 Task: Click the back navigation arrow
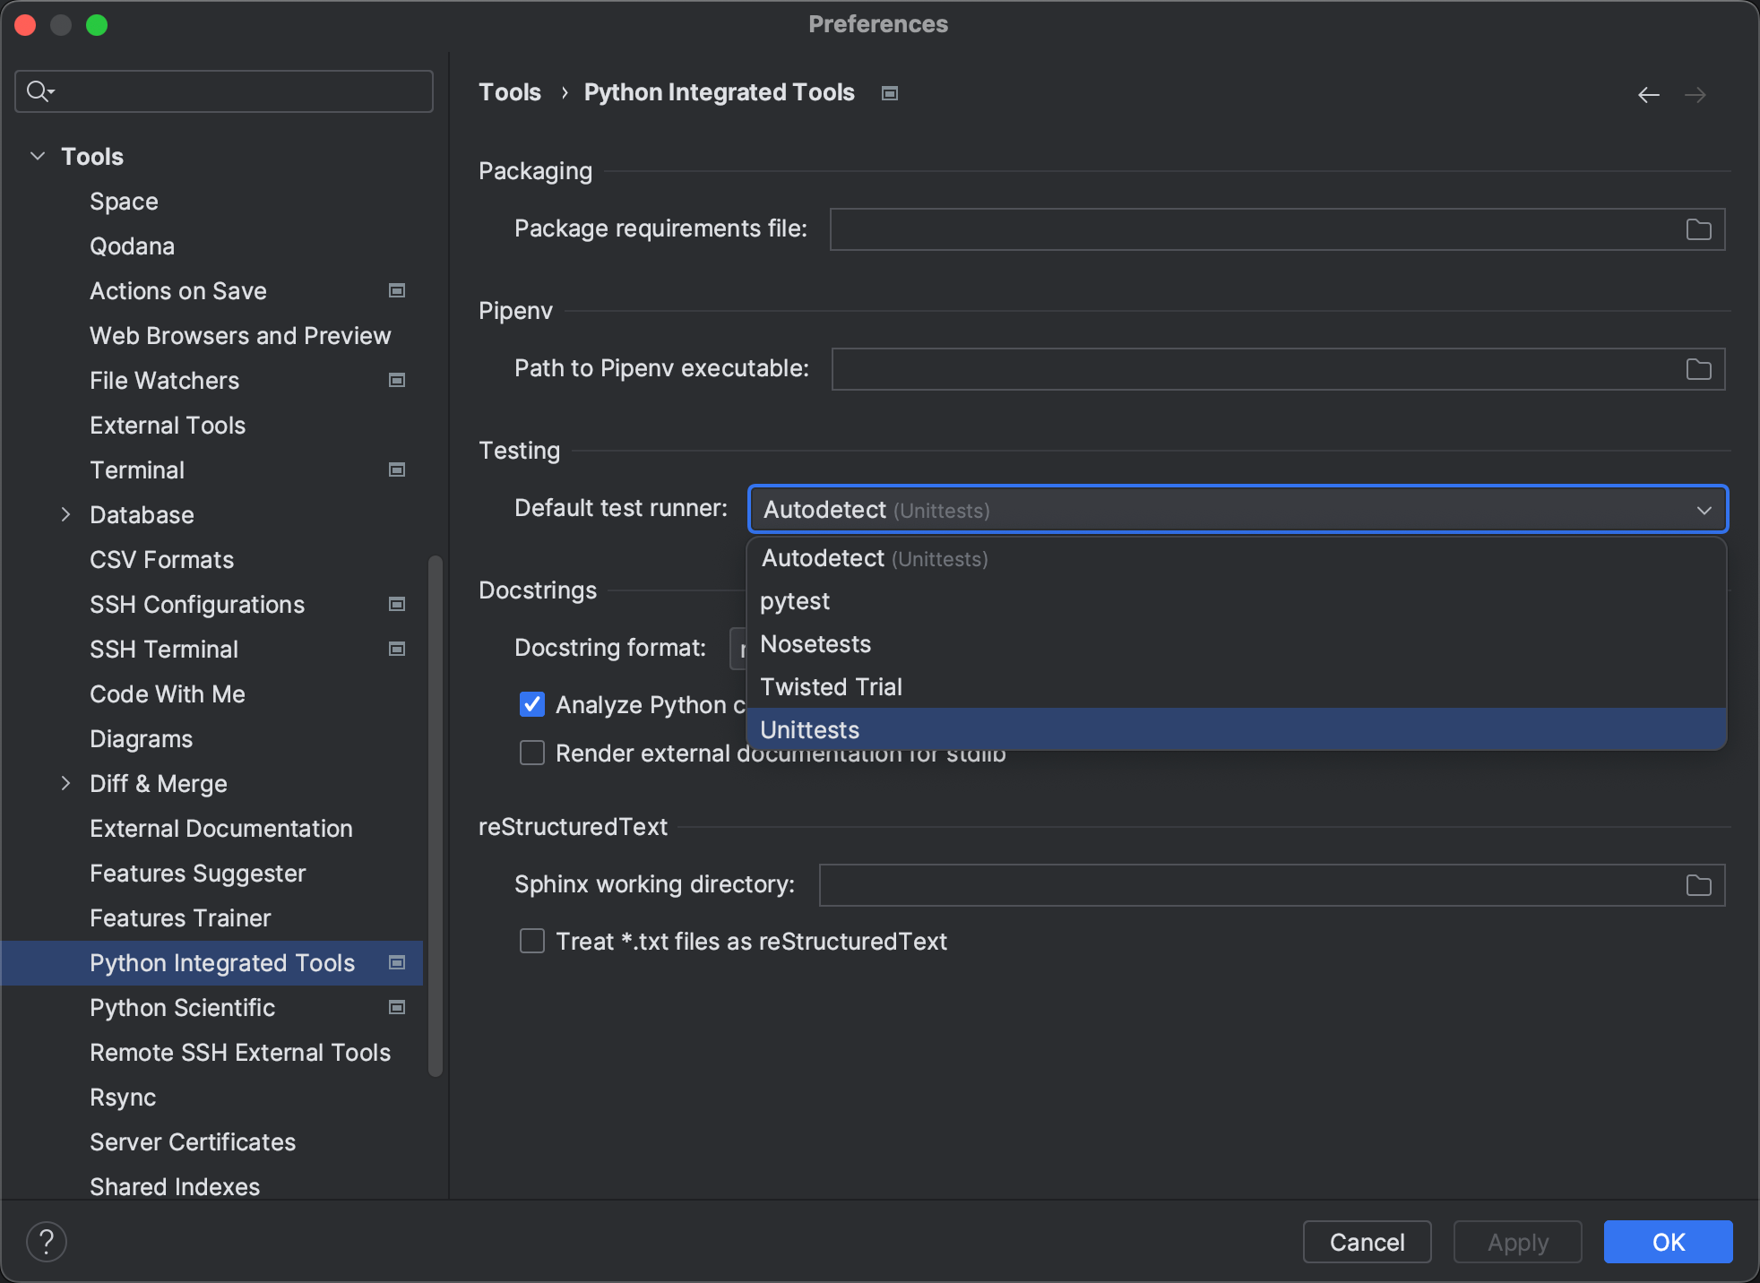[1648, 95]
